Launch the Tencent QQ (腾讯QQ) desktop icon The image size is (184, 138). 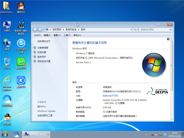(x=21, y=7)
